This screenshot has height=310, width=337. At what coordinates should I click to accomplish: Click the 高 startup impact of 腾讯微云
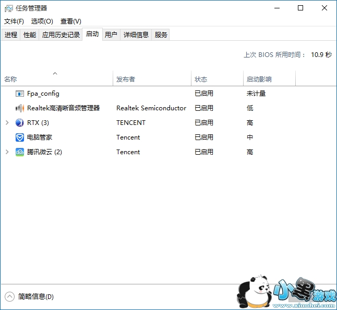click(250, 152)
